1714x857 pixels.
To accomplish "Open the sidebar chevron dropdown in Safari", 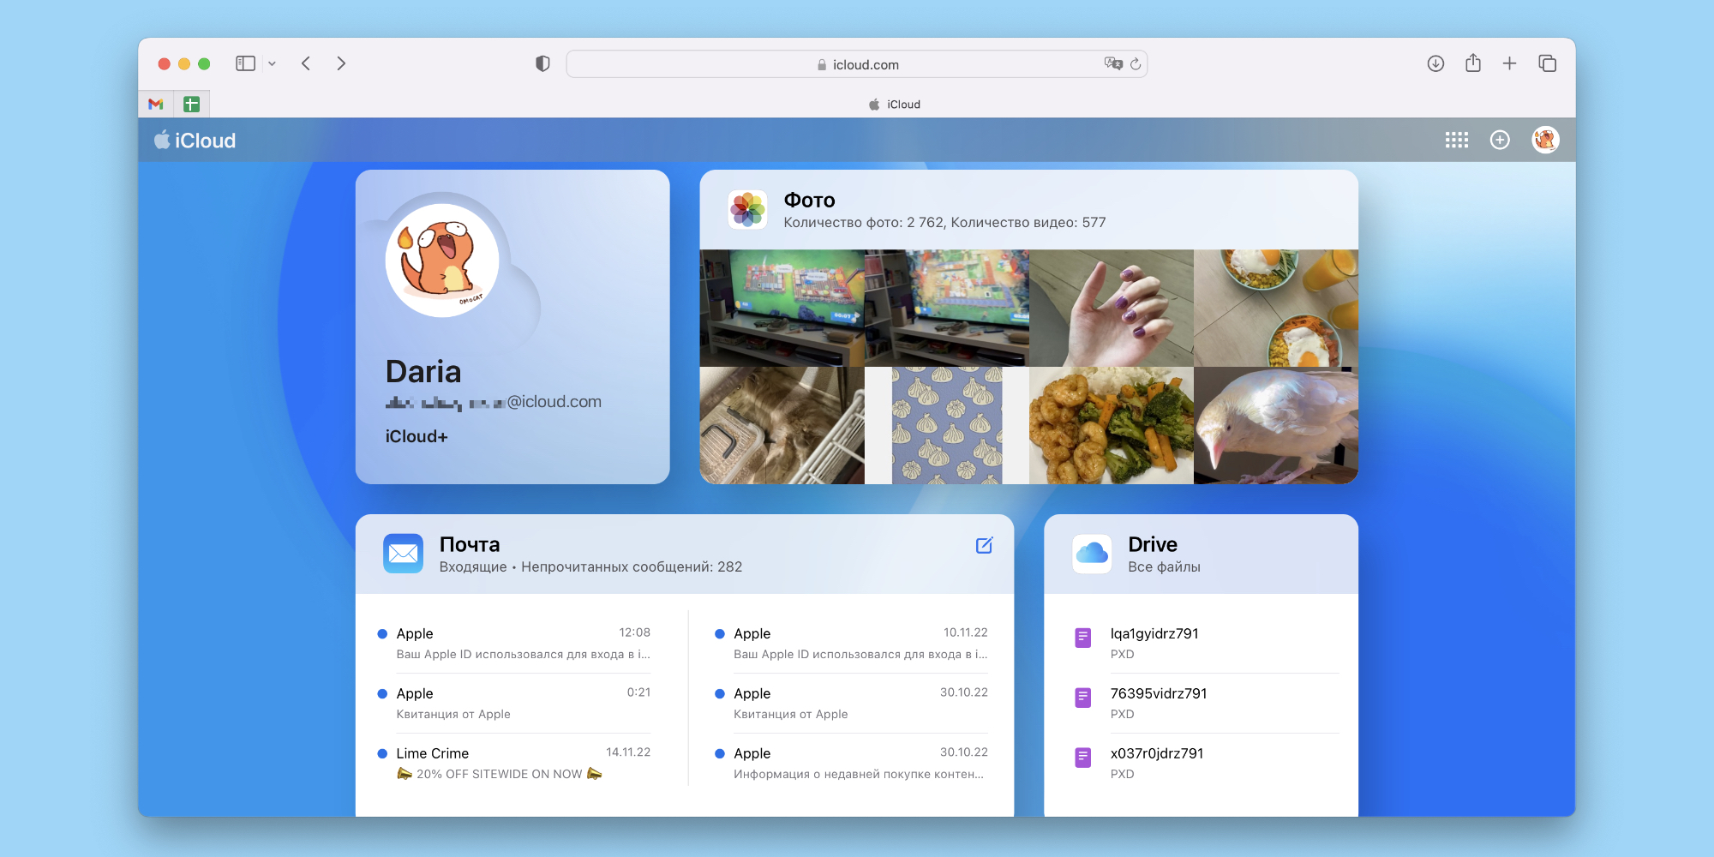I will pyautogui.click(x=272, y=63).
